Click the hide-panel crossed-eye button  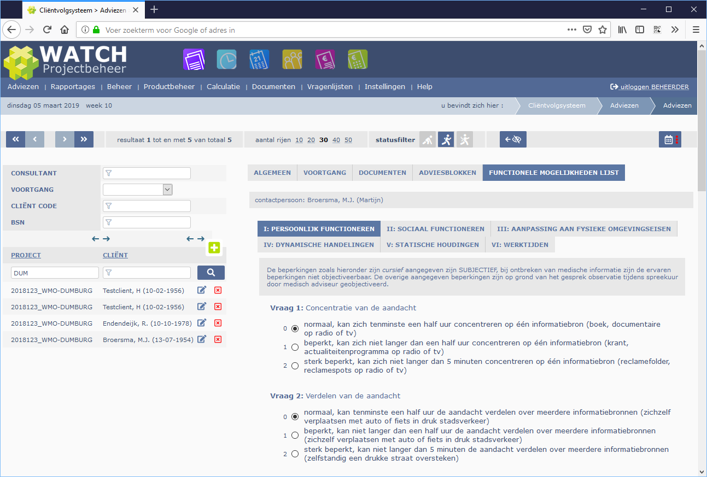tap(513, 139)
